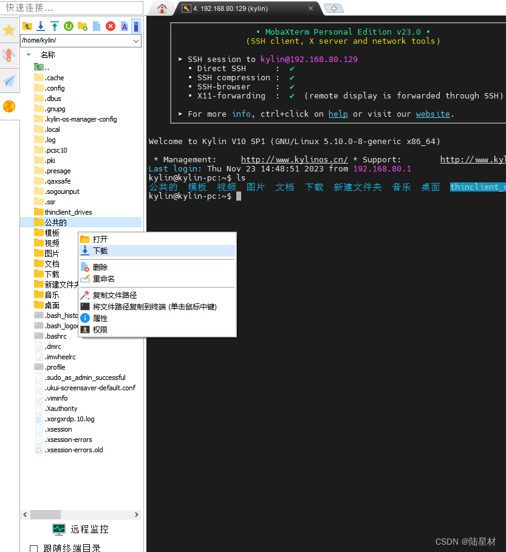Click the info icon next to 属性
This screenshot has width=506, height=552.
tap(85, 318)
